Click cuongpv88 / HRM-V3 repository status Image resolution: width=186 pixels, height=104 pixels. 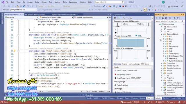[130, 102]
